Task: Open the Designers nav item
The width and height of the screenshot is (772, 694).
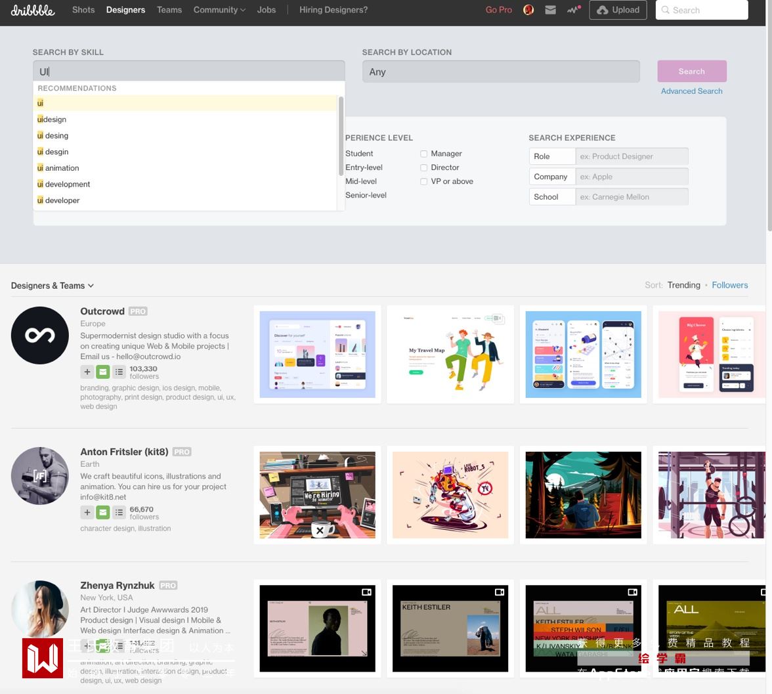Action: tap(125, 10)
